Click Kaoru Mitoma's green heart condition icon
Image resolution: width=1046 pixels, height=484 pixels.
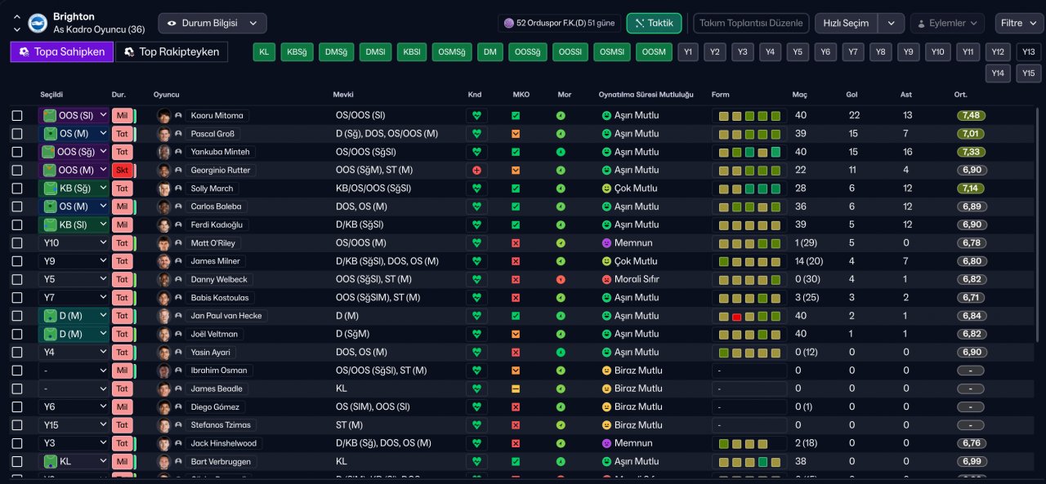476,116
